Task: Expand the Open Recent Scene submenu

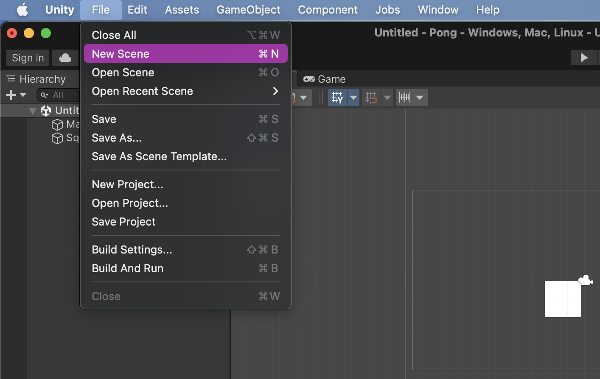Action: coord(186,91)
